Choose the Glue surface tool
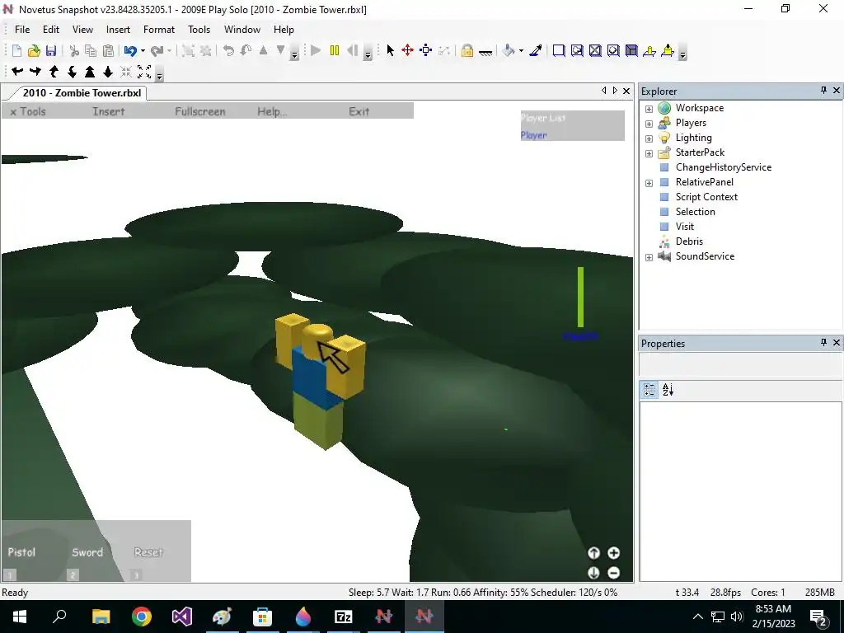This screenshot has height=633, width=844. tap(577, 50)
